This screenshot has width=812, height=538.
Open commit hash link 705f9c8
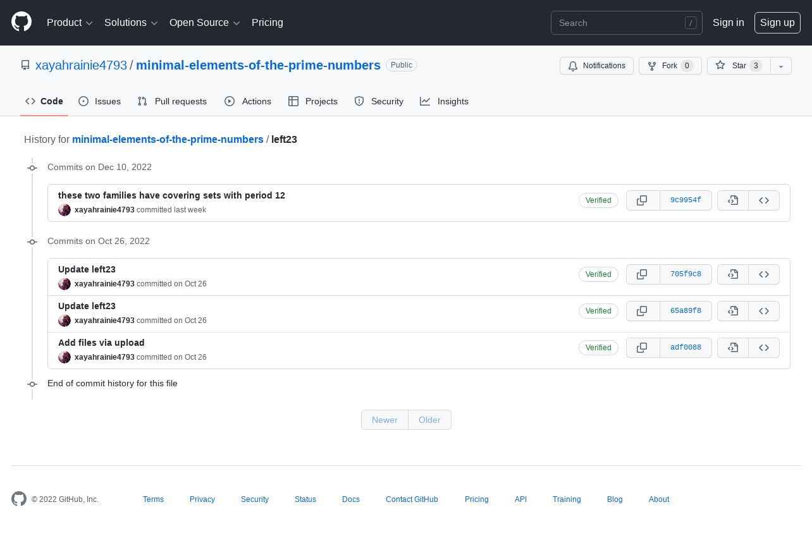click(686, 274)
